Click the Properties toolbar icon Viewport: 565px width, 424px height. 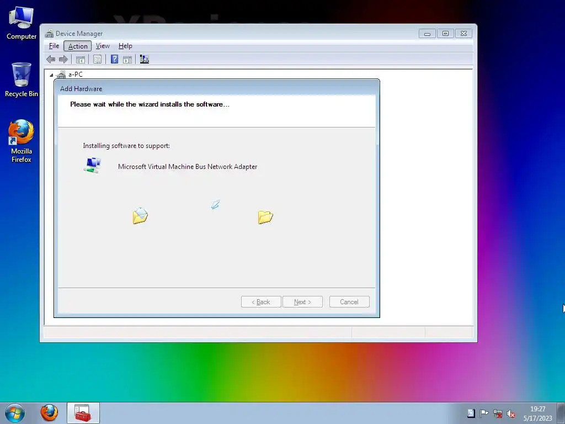(97, 60)
